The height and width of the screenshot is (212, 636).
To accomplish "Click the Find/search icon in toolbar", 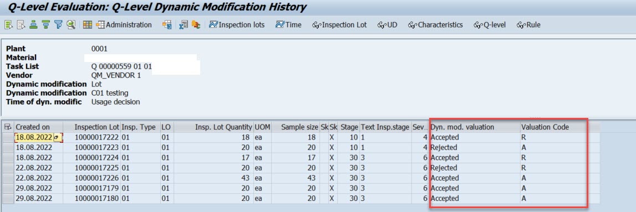I will 72,25.
